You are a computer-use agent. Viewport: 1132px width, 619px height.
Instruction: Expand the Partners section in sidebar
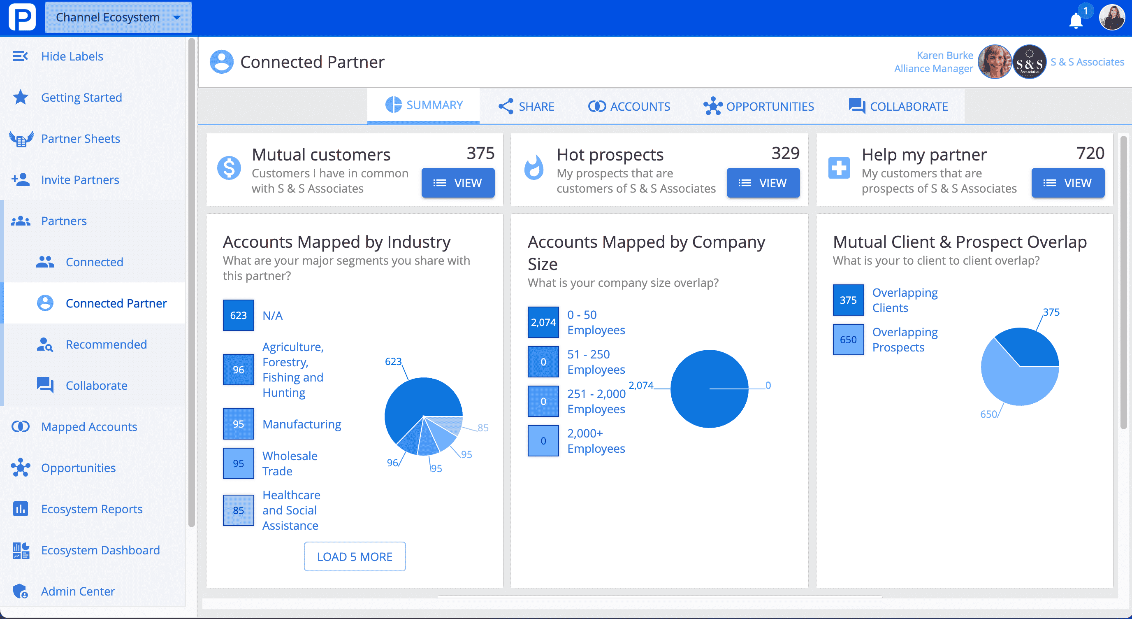(x=63, y=220)
